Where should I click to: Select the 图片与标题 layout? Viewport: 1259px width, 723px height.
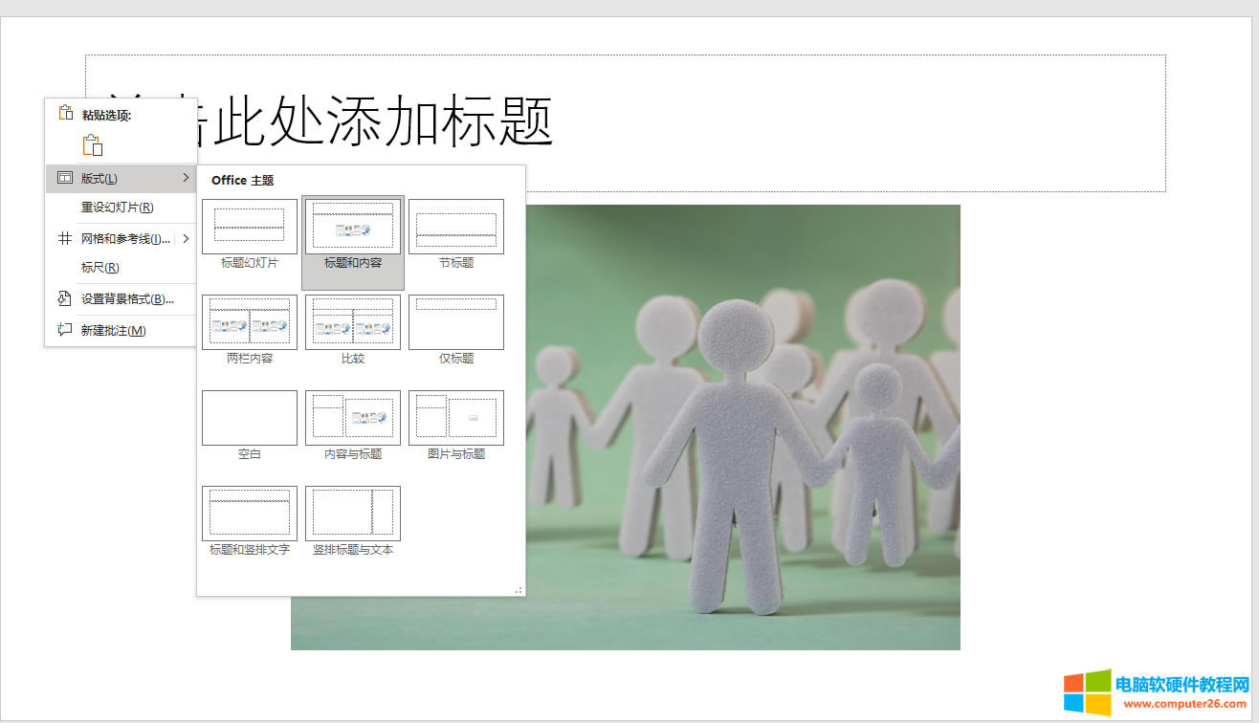tap(456, 418)
